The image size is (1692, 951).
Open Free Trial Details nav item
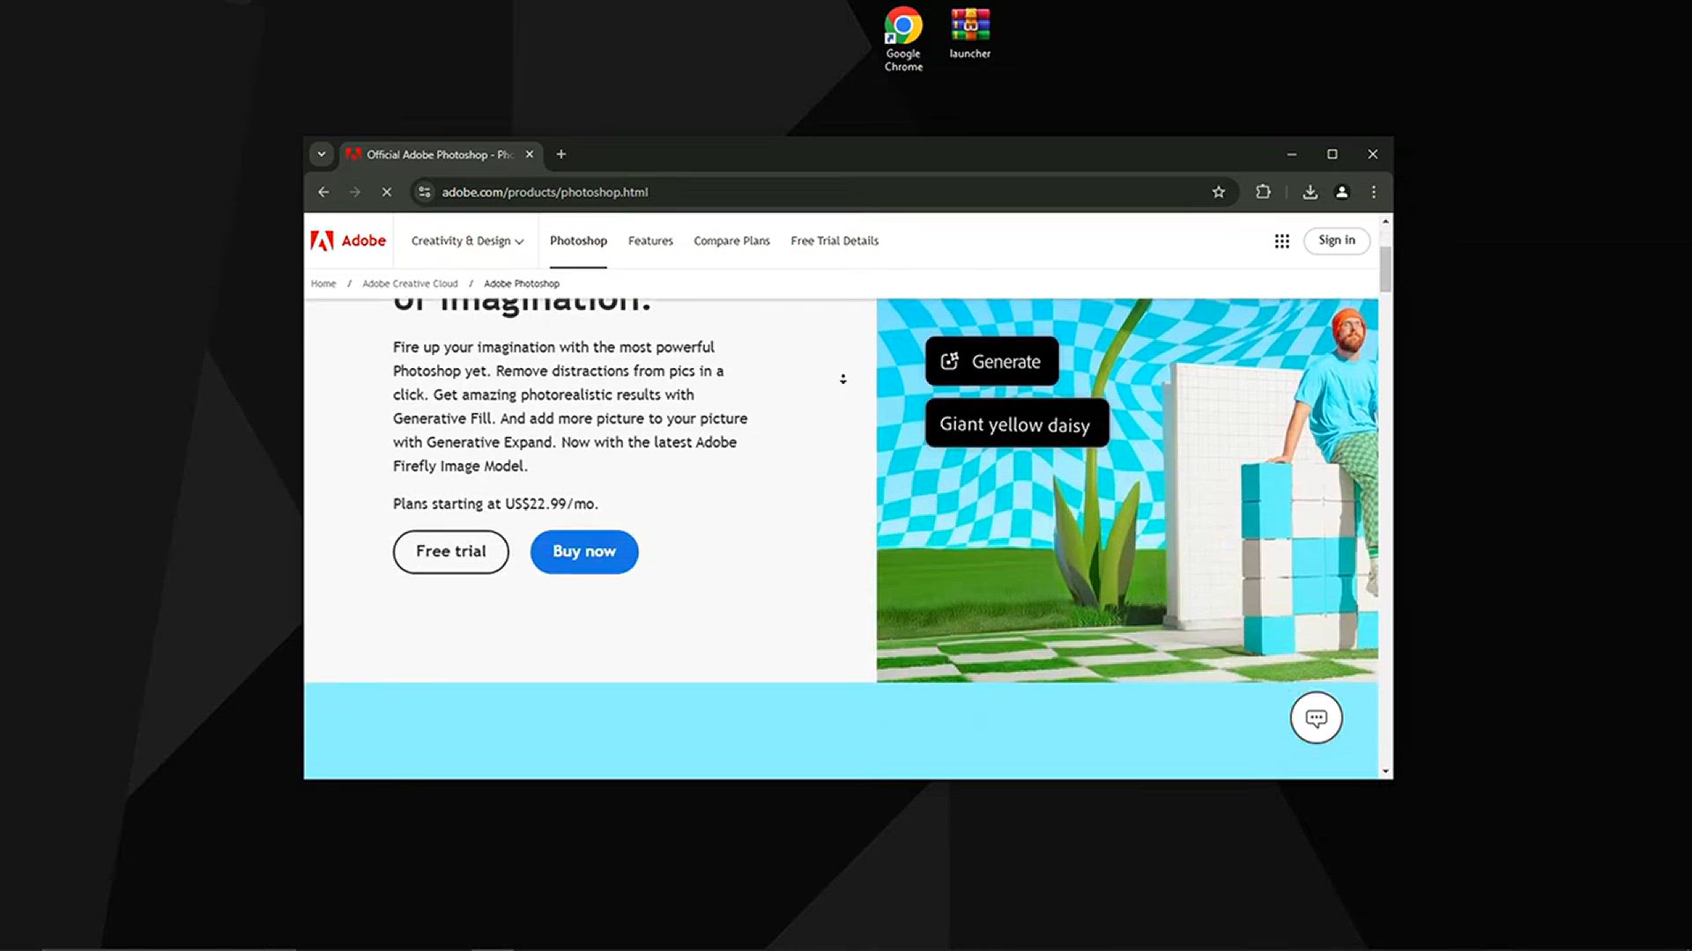(x=835, y=240)
